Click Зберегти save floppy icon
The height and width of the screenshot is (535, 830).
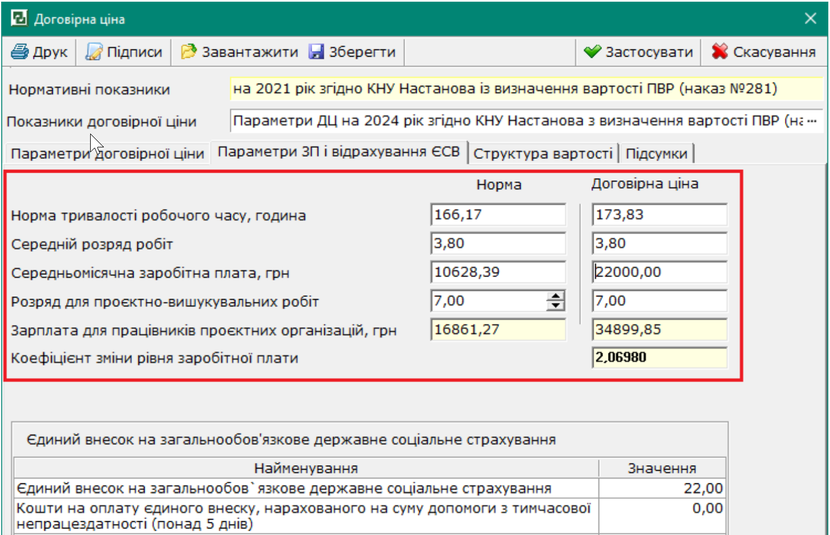[x=316, y=52]
